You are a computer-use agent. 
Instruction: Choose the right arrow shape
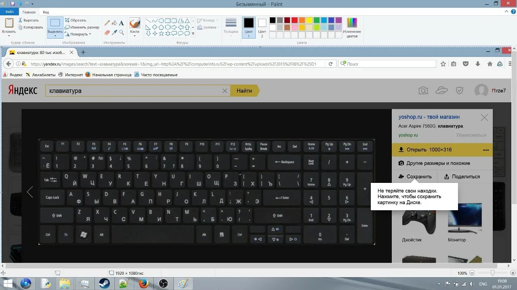click(x=174, y=27)
